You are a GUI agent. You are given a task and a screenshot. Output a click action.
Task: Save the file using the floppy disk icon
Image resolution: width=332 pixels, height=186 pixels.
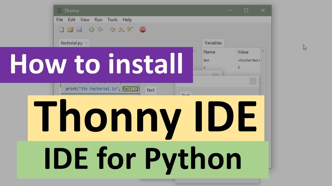click(x=79, y=30)
